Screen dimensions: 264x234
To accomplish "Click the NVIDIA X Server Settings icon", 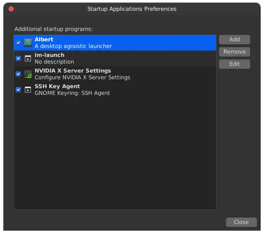I will [x=28, y=74].
